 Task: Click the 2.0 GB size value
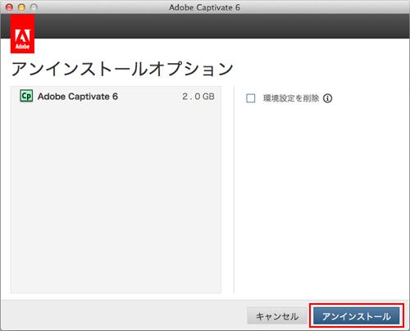pyautogui.click(x=198, y=97)
